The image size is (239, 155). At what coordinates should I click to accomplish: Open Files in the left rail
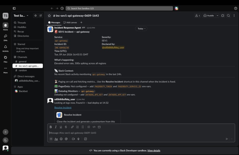6,59
